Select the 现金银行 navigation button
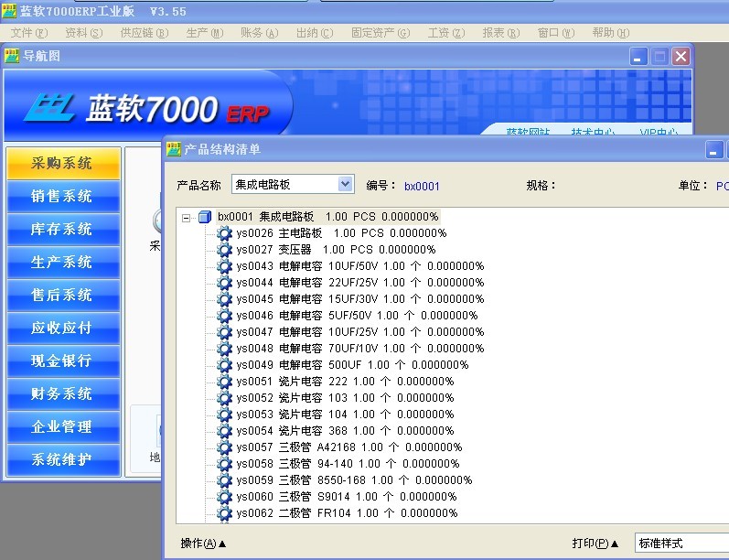This screenshot has width=729, height=560. click(x=64, y=361)
